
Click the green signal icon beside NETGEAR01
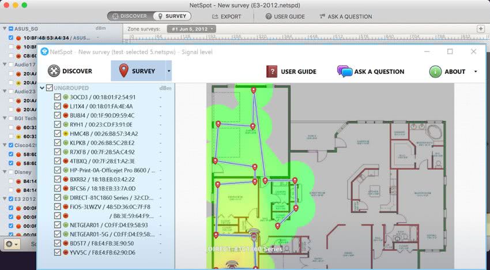[66, 225]
